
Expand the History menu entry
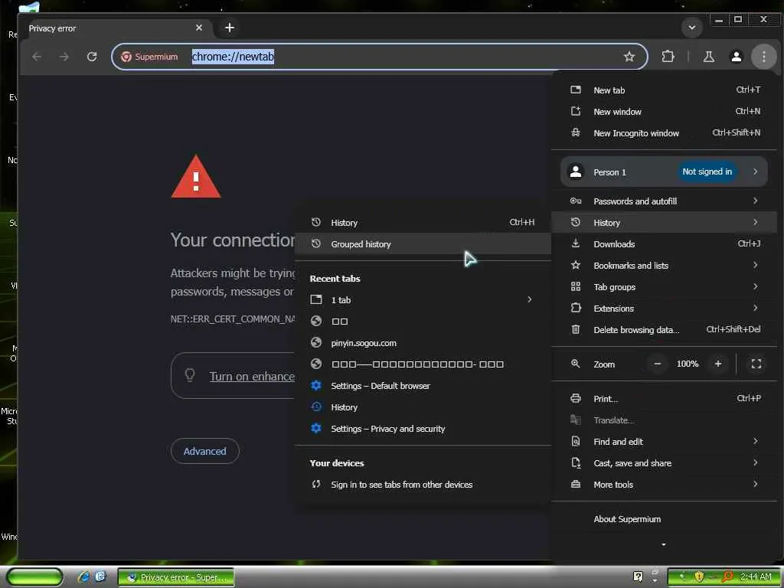pos(665,223)
